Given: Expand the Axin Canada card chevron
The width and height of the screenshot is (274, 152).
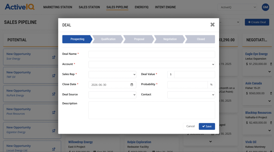Looking at the screenshot, I should point(269,101).
